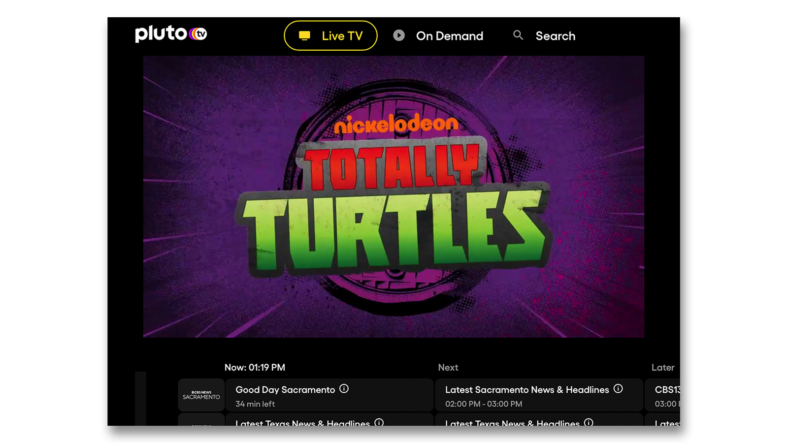The width and height of the screenshot is (788, 443).
Task: Click the circular play icon beside On Demand
Action: [398, 35]
